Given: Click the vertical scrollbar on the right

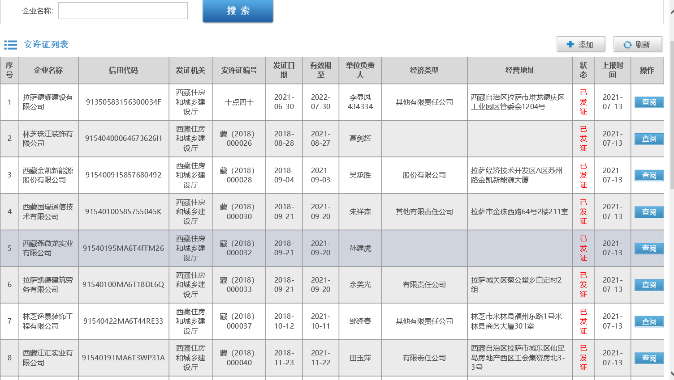Looking at the screenshot, I should (671, 112).
